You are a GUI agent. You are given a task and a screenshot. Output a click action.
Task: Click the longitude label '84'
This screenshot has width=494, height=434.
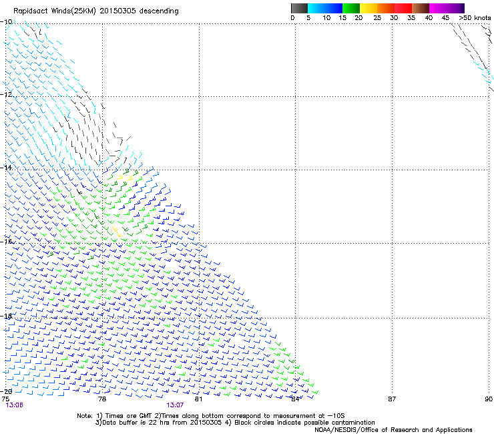pyautogui.click(x=295, y=399)
